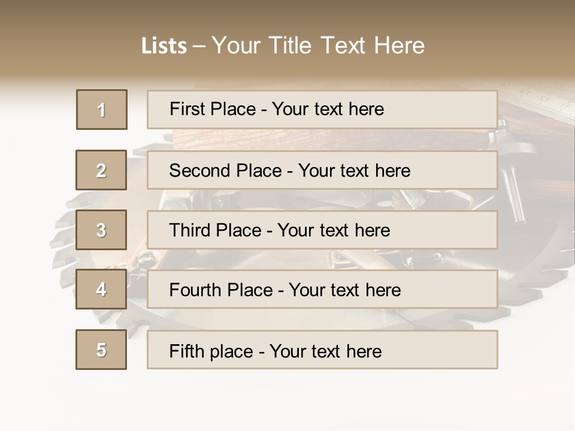The height and width of the screenshot is (431, 575).
Task: Select the number 2 box
Action: tap(101, 170)
